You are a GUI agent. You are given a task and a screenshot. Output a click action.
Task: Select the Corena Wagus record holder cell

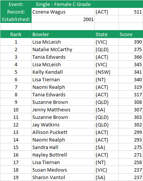63,12
